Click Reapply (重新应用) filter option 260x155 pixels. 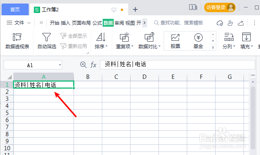pos(74,46)
